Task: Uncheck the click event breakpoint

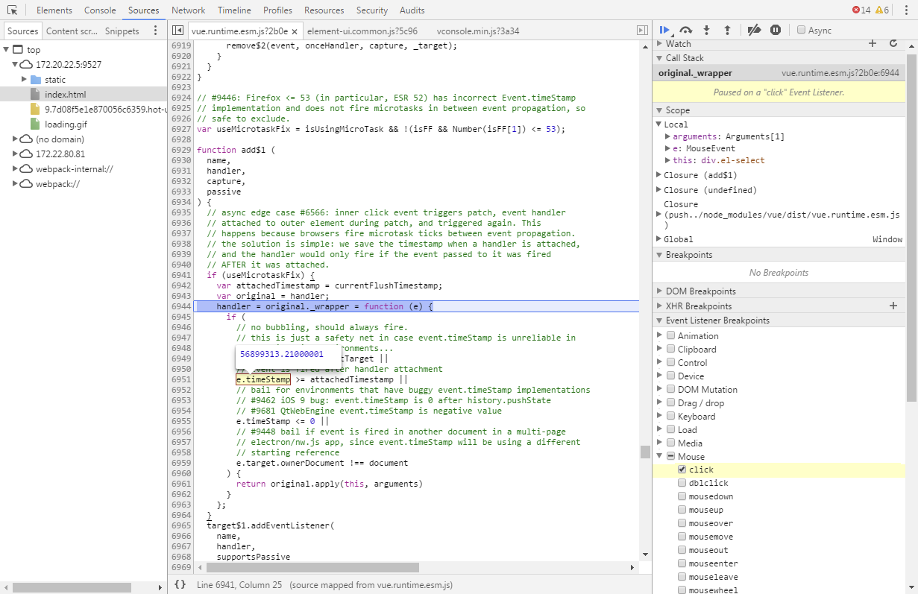Action: [682, 469]
